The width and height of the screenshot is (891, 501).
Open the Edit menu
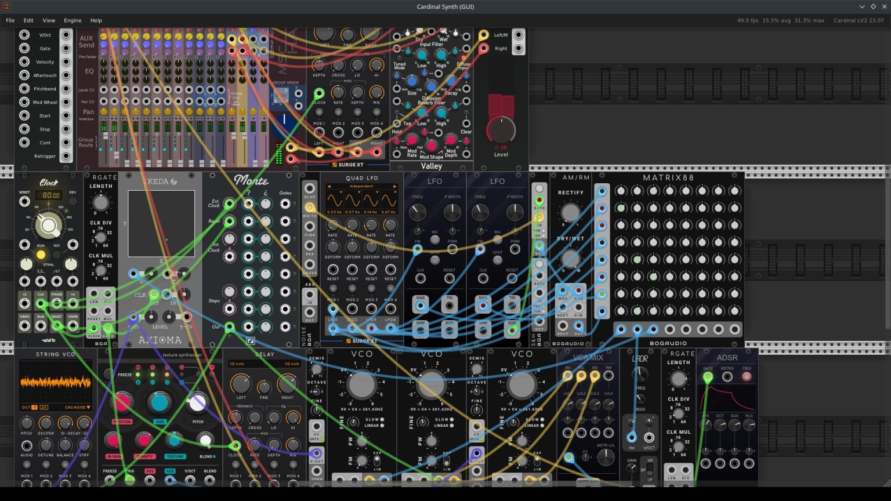point(28,20)
